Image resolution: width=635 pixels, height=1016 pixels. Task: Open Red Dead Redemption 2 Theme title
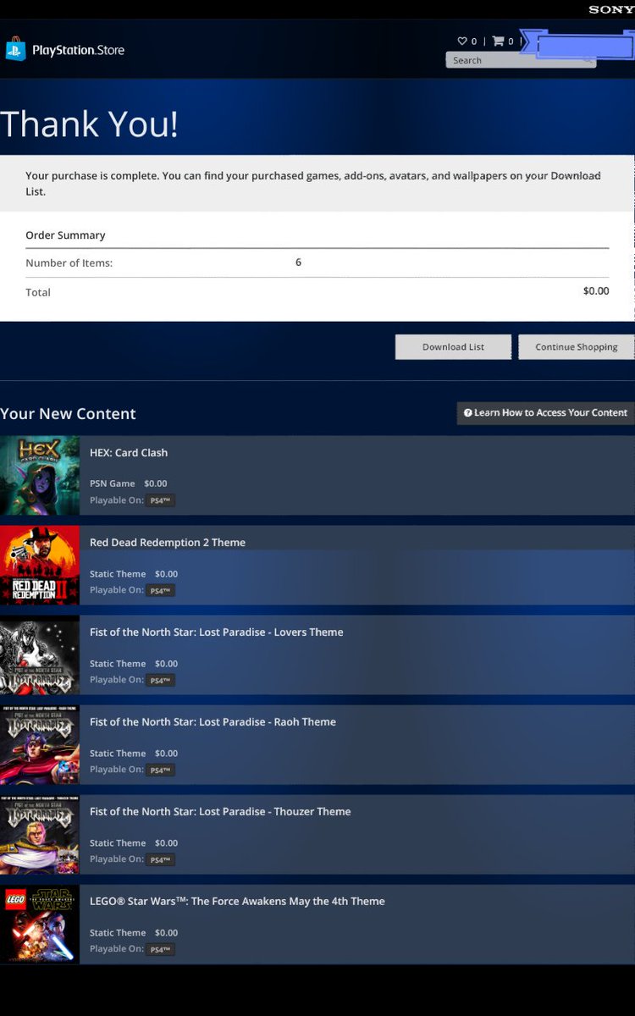click(x=168, y=543)
